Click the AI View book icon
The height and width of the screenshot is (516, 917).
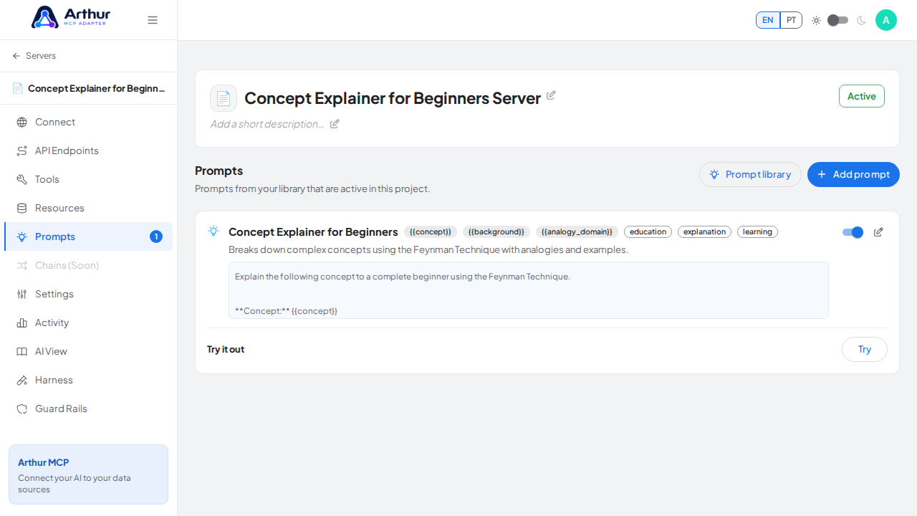point(21,351)
